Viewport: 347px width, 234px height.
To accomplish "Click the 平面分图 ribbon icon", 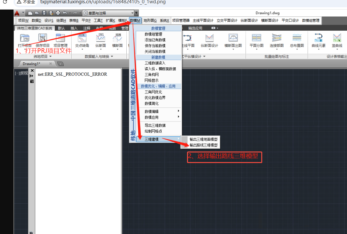I will tap(256, 38).
